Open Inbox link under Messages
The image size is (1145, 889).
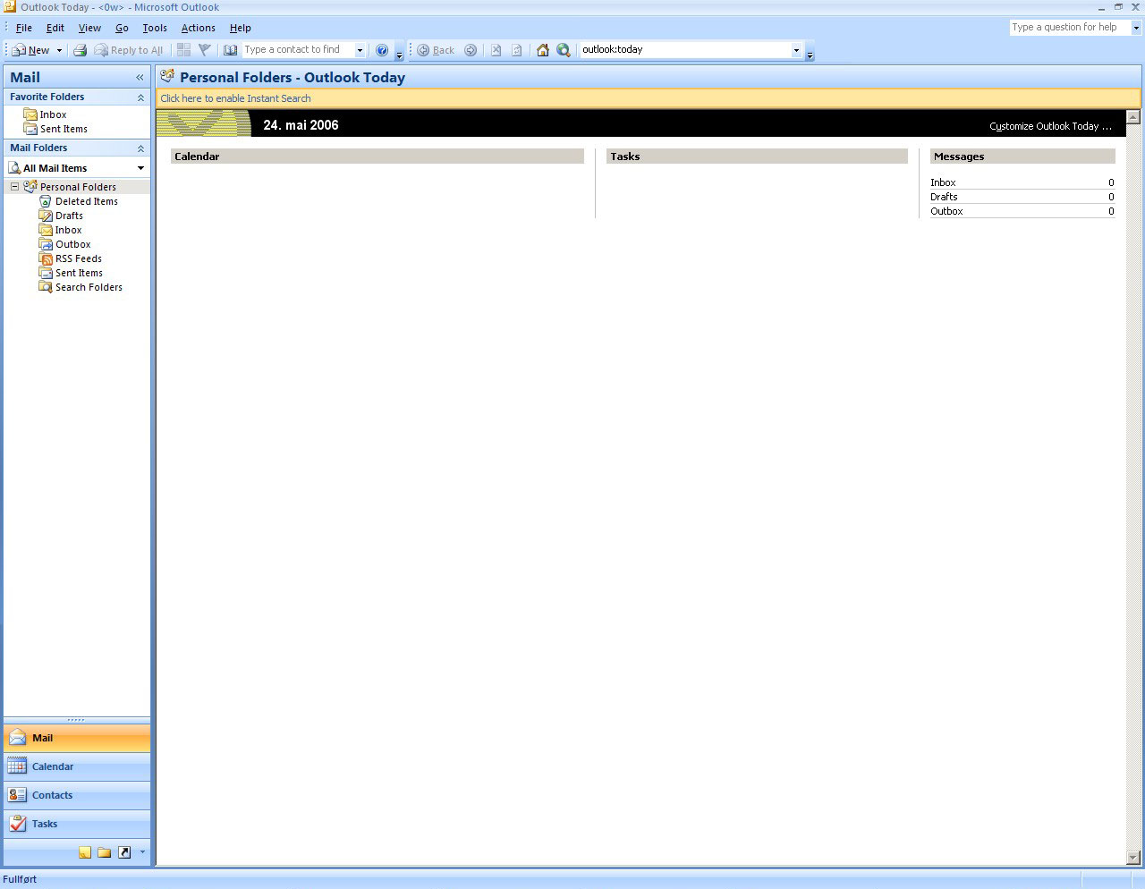point(943,182)
